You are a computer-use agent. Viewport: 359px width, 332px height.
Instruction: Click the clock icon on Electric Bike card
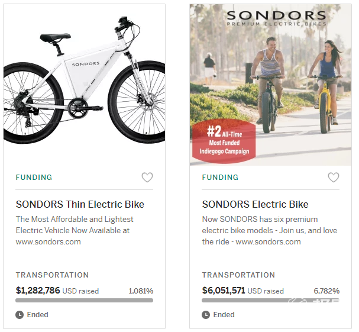coord(206,315)
